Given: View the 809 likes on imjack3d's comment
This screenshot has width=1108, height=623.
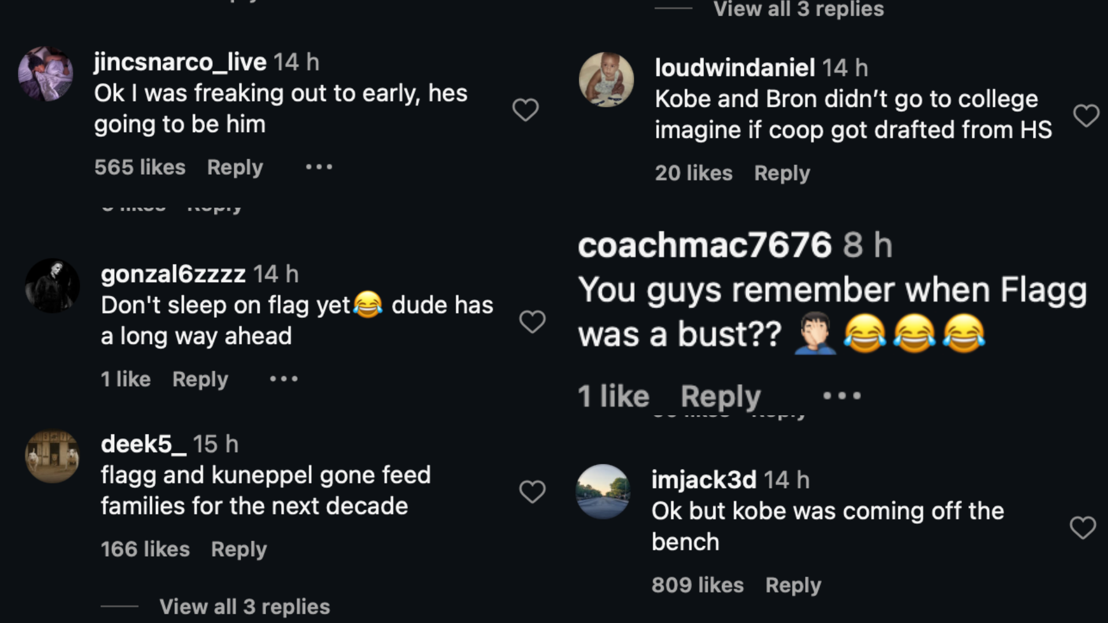Looking at the screenshot, I should tap(697, 585).
